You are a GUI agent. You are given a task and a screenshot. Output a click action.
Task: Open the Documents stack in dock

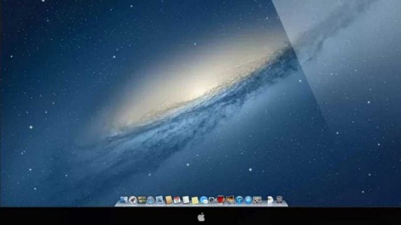coord(270,200)
